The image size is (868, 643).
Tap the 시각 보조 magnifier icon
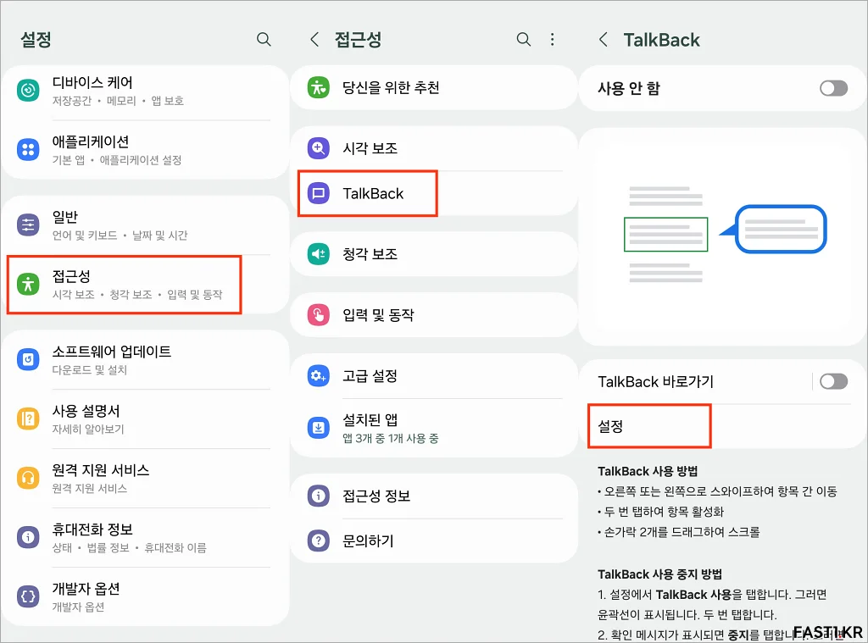pyautogui.click(x=319, y=148)
